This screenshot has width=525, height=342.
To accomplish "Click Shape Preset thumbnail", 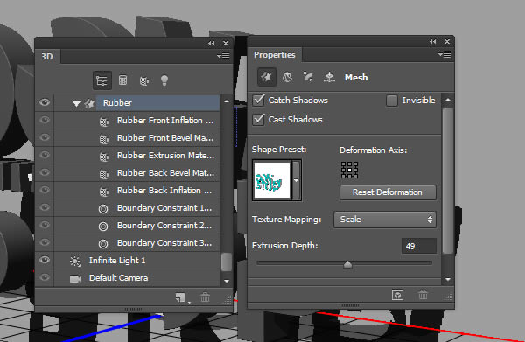I will click(272, 180).
